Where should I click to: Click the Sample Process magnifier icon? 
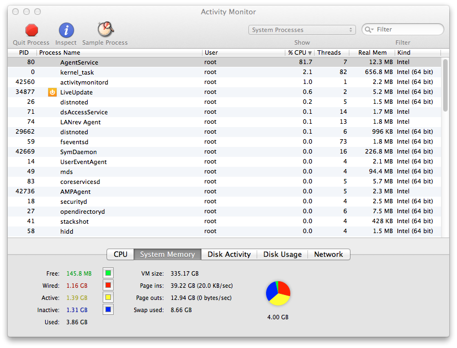coord(105,29)
